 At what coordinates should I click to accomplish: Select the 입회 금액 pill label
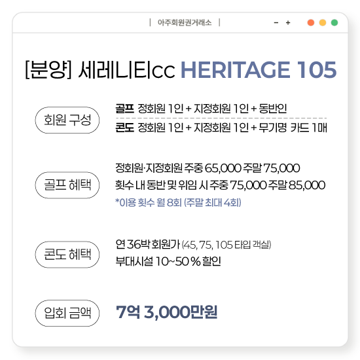tap(67, 313)
